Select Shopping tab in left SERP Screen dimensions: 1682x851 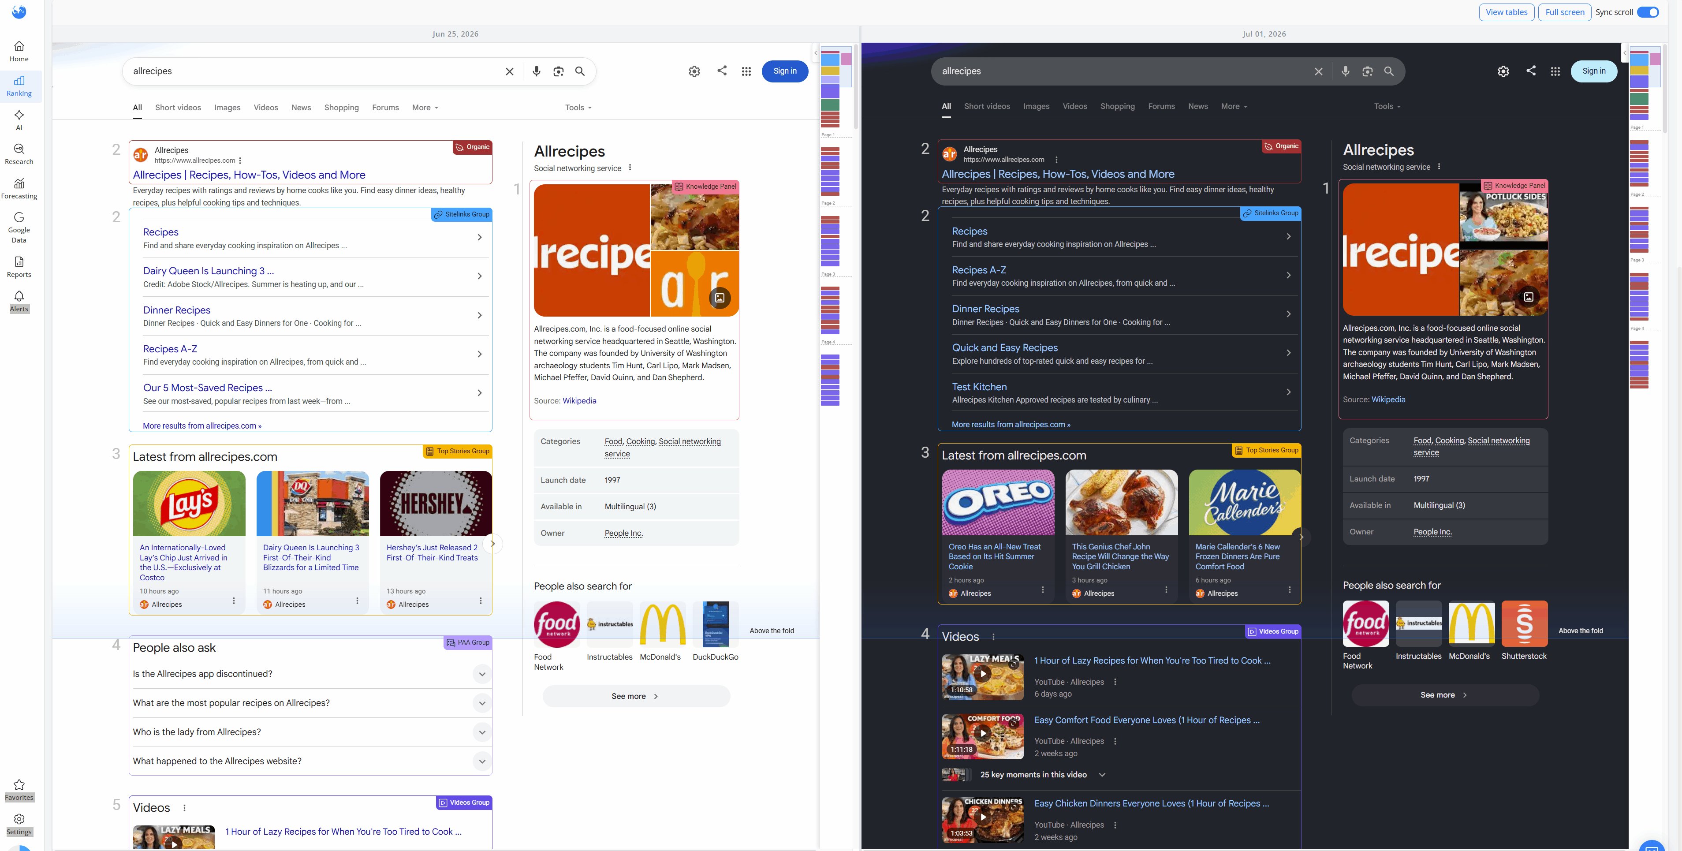pos(342,108)
